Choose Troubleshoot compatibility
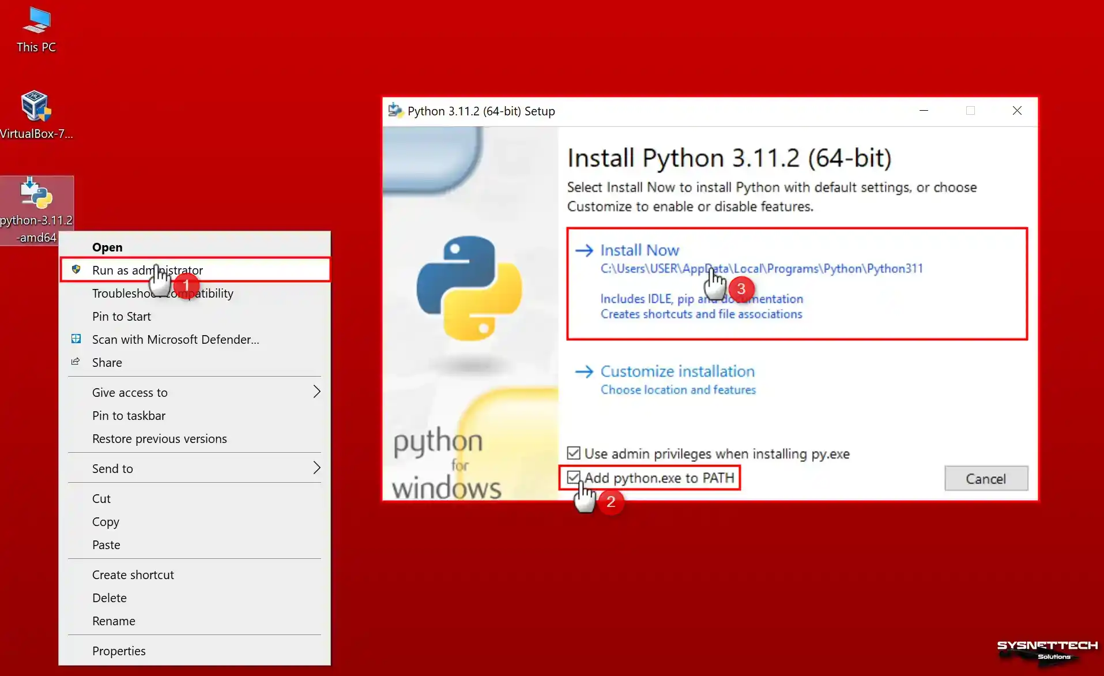The width and height of the screenshot is (1104, 676). pos(195,293)
